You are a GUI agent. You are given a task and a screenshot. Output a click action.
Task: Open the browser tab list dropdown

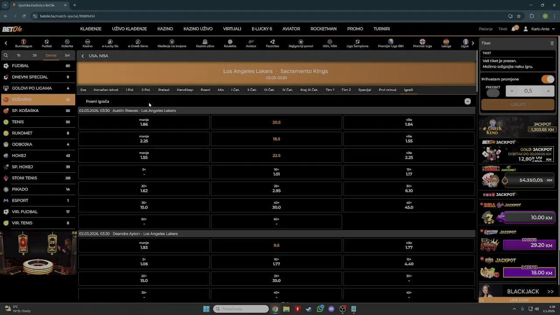[x=5, y=5]
